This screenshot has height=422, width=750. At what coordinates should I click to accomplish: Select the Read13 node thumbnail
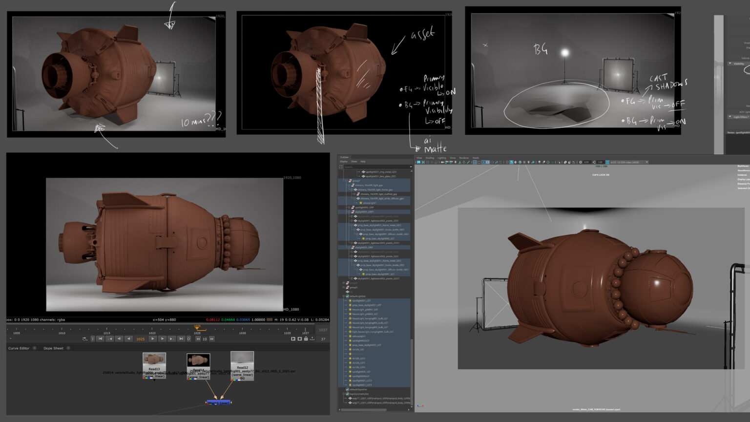[x=154, y=359]
